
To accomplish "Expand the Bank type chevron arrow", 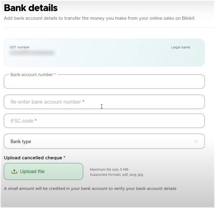I will pos(196,141).
